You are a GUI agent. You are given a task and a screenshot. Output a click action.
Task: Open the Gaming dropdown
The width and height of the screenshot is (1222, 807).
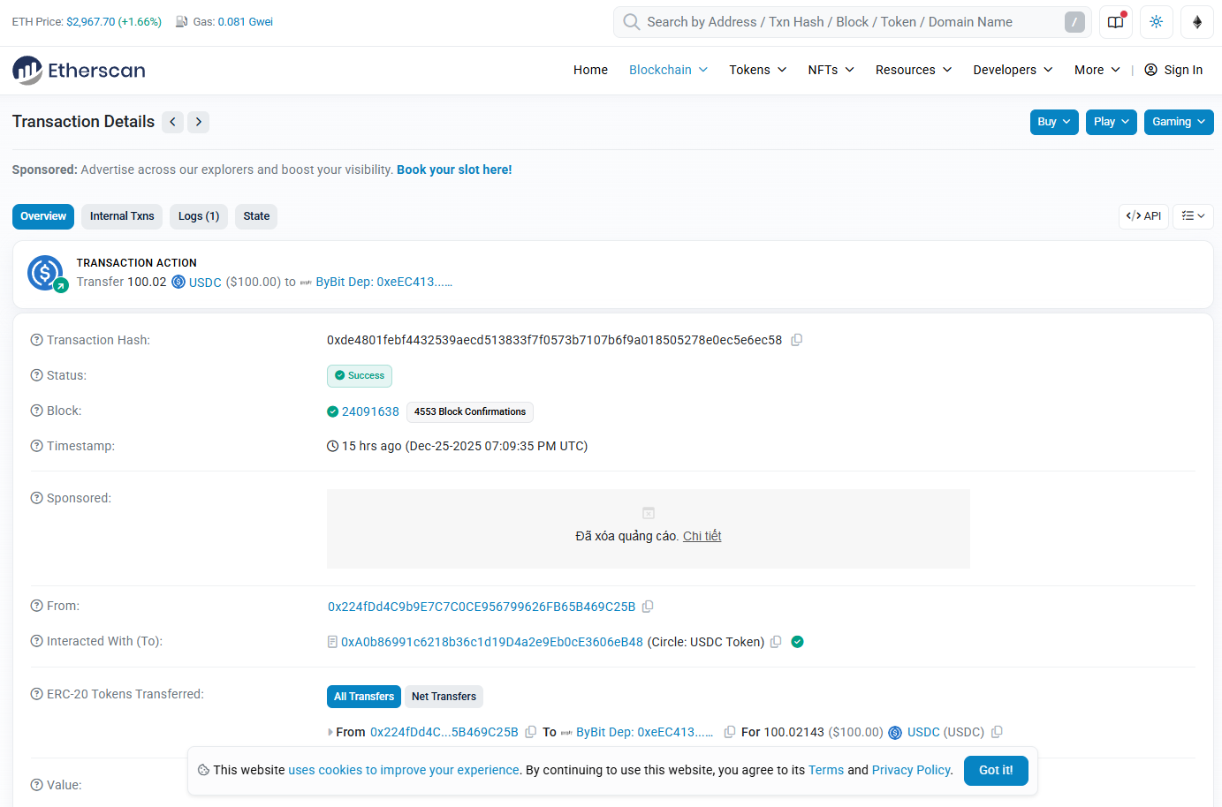click(x=1179, y=122)
